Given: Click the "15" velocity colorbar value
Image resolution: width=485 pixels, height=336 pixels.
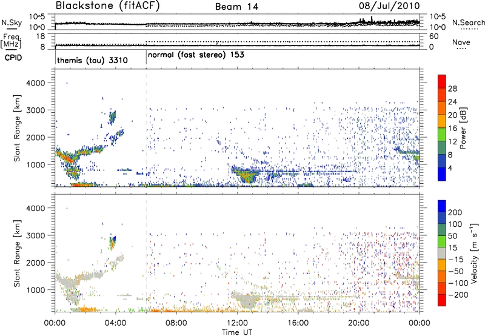Looking at the screenshot, I should tap(452, 248).
